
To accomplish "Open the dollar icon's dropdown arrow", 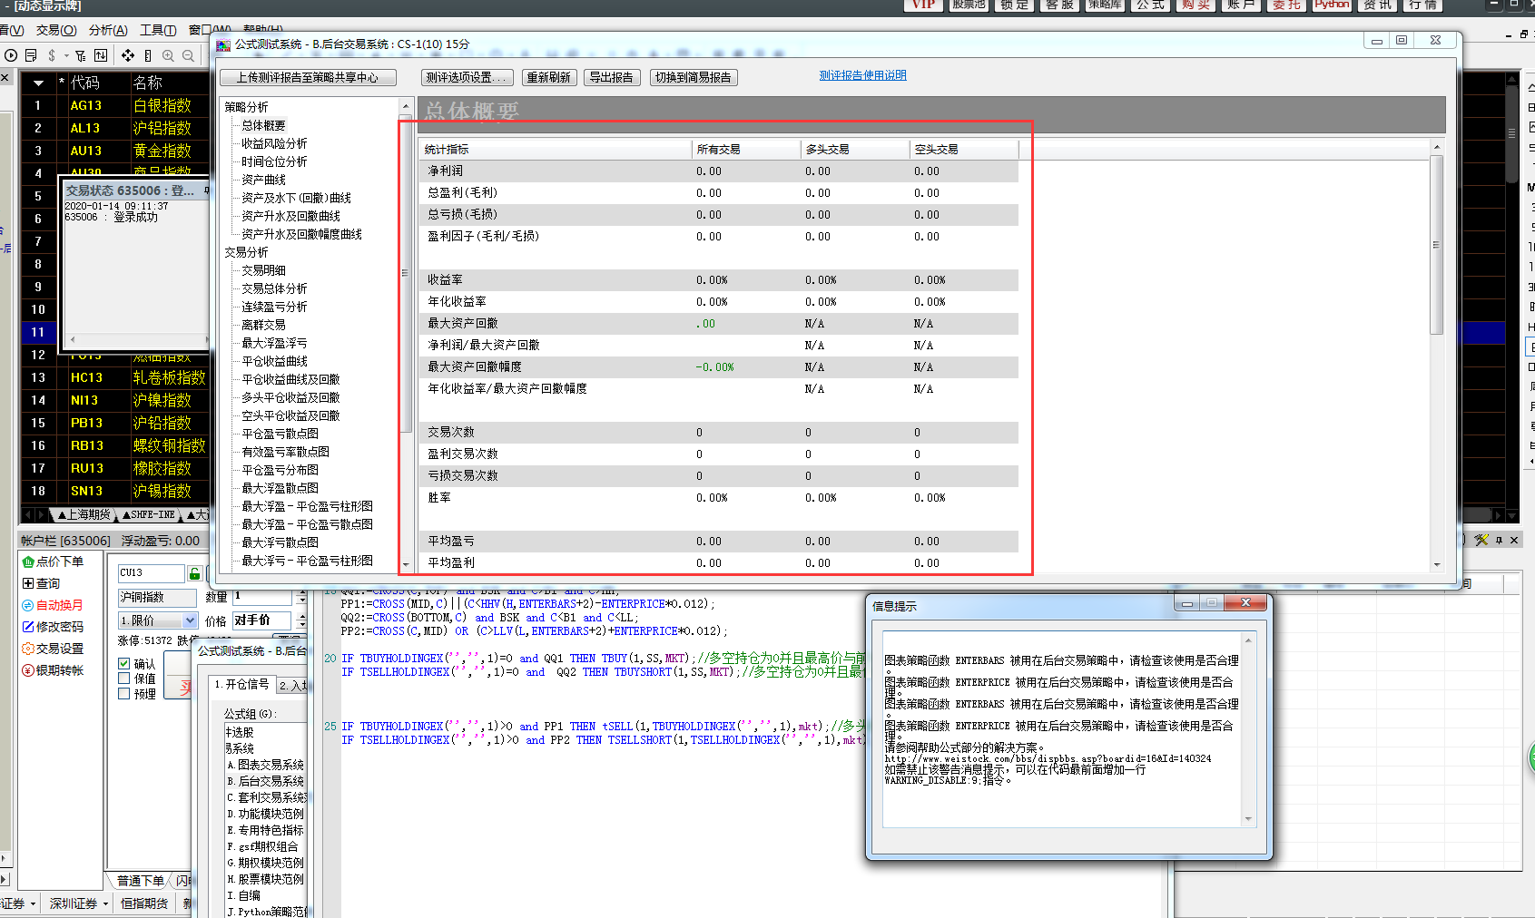I will tap(66, 56).
